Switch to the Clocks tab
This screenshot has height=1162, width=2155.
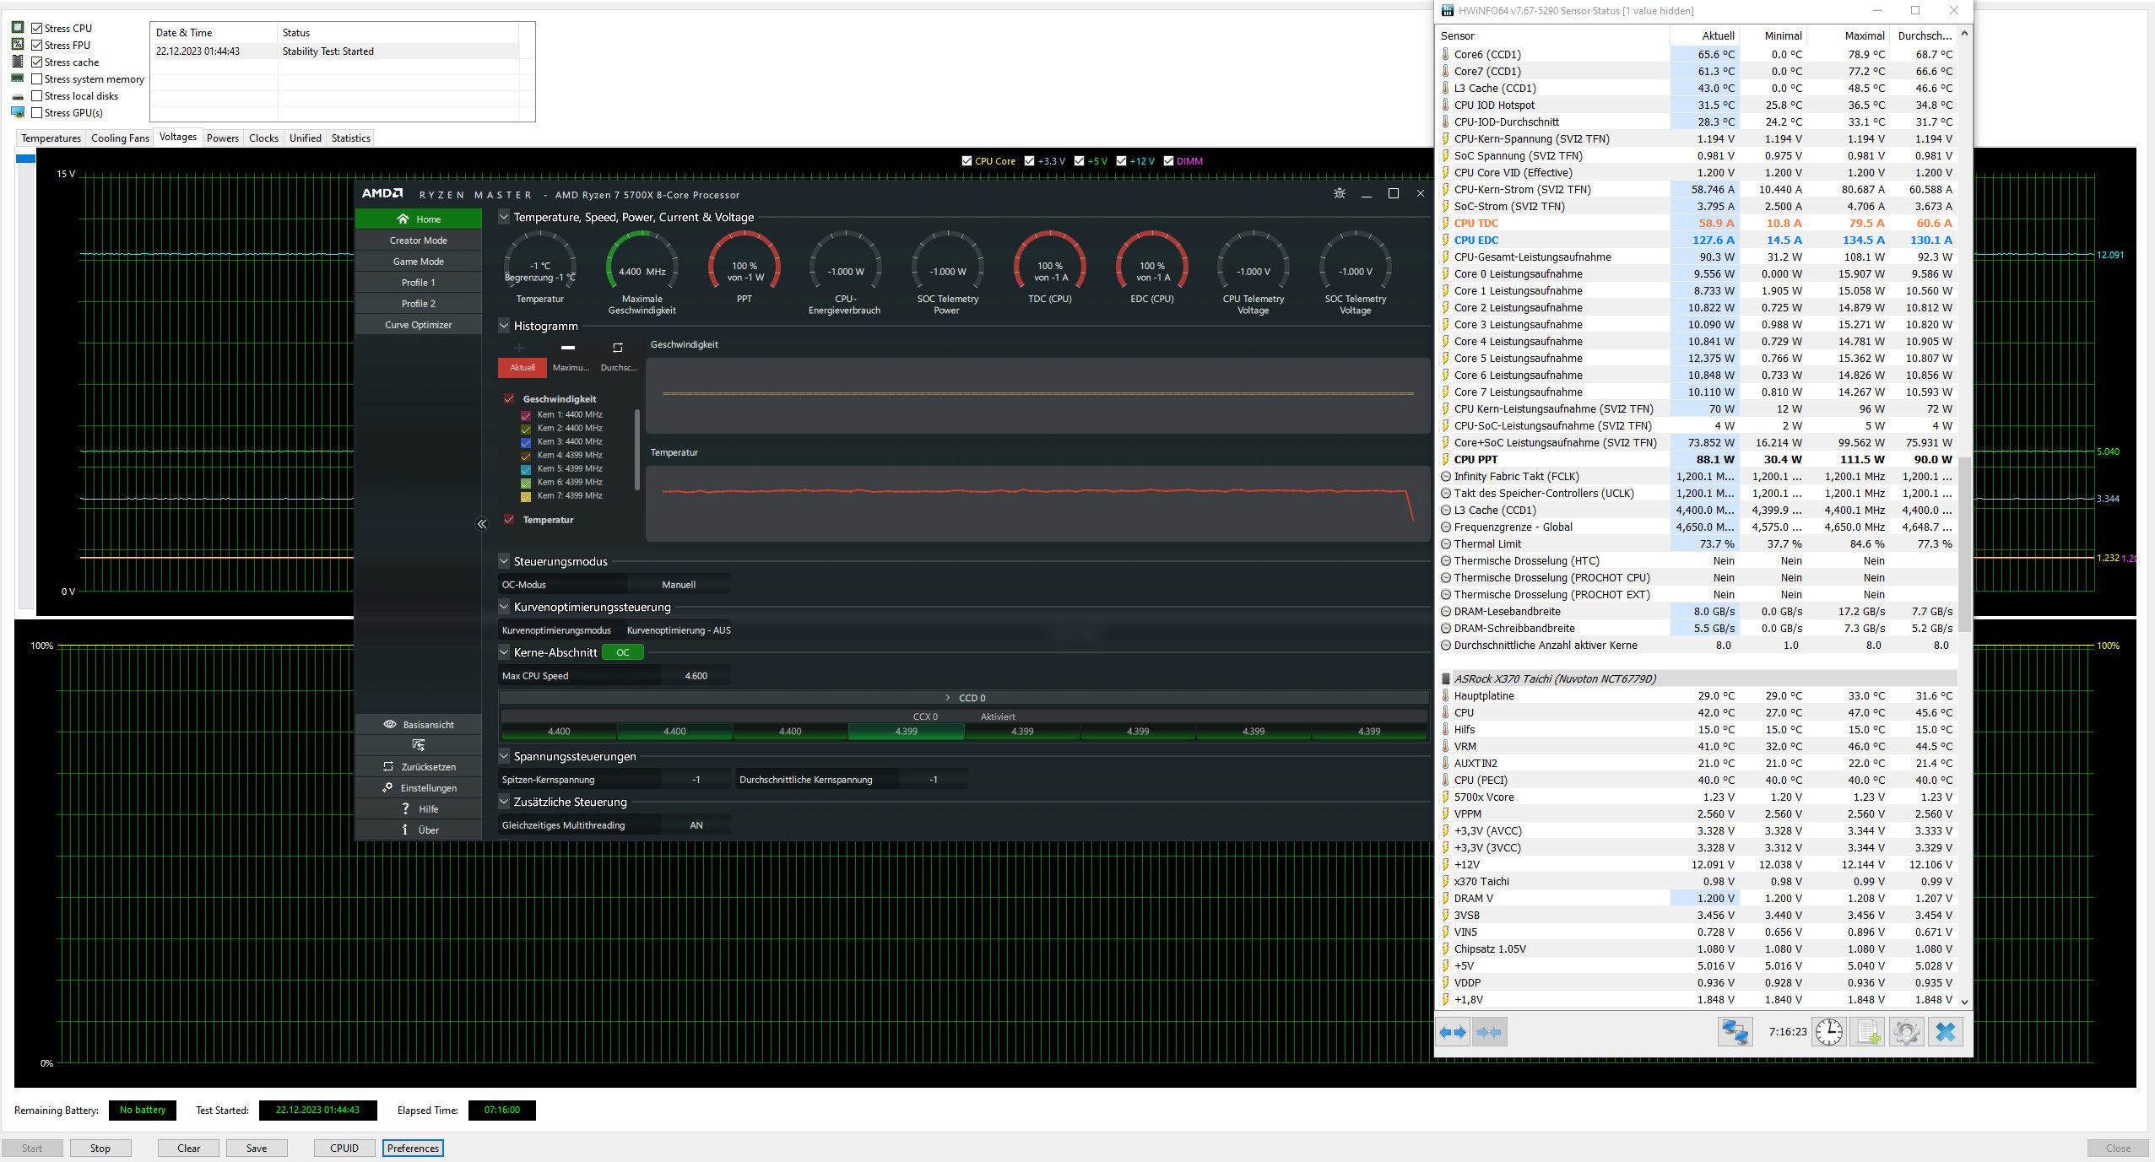coord(263,138)
